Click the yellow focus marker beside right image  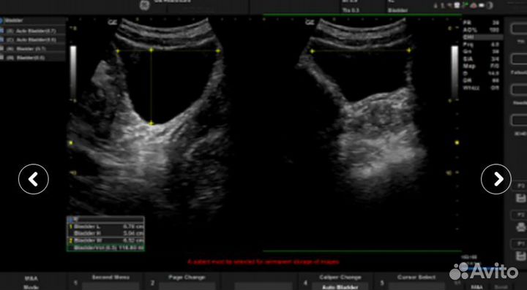pos(457,143)
